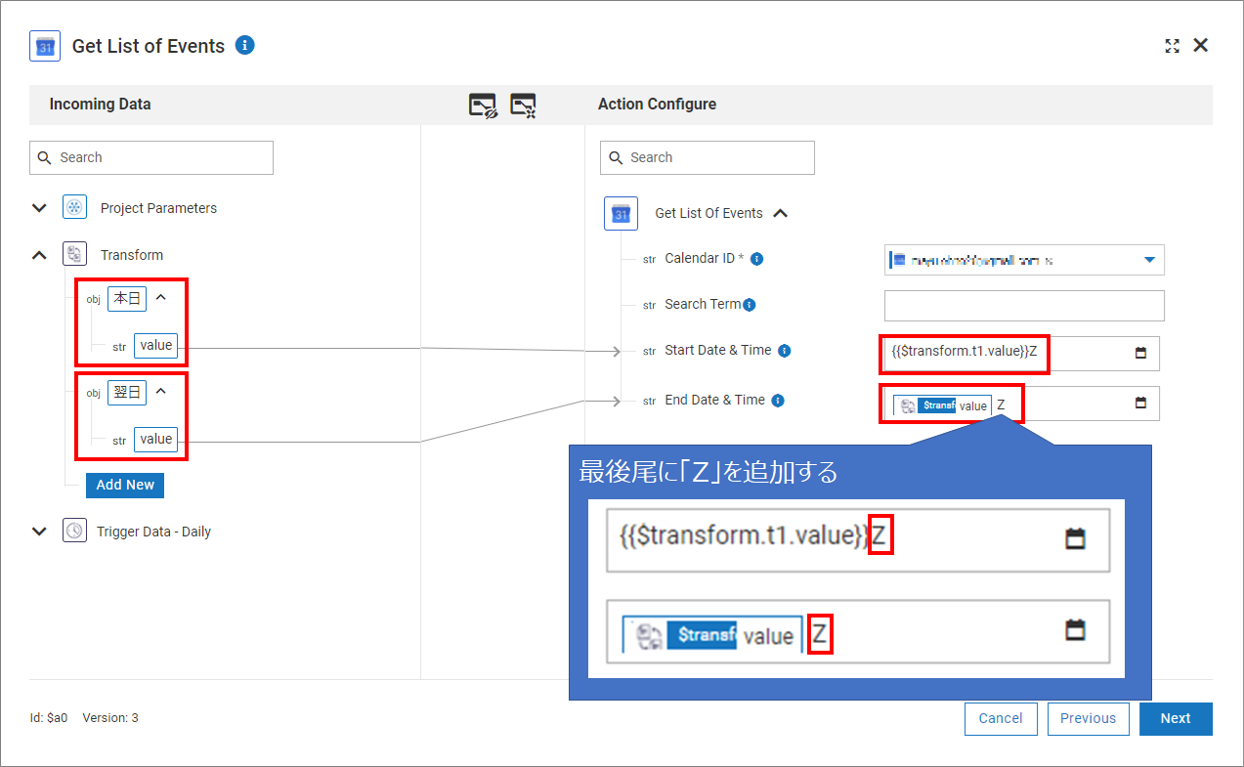Click the Search Term input field

pos(1023,306)
